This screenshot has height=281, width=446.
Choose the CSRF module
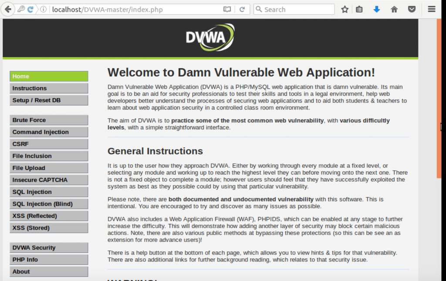49,144
